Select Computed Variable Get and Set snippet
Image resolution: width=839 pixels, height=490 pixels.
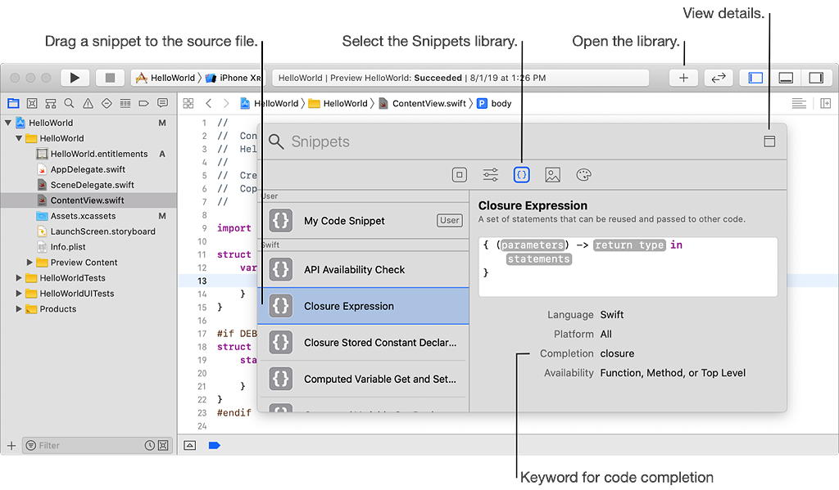363,379
